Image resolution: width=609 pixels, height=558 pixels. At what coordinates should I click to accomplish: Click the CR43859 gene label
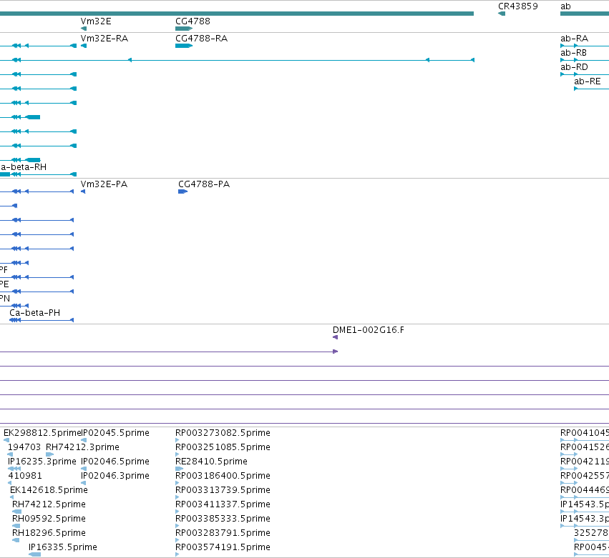coord(517,6)
